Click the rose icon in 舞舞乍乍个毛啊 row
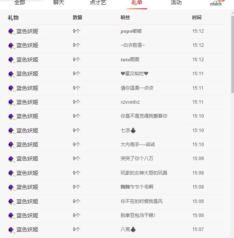 11,187
